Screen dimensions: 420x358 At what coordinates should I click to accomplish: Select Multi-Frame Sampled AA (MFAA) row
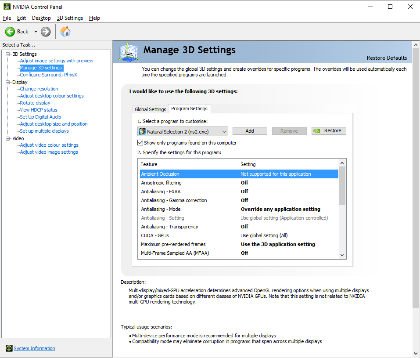click(239, 253)
